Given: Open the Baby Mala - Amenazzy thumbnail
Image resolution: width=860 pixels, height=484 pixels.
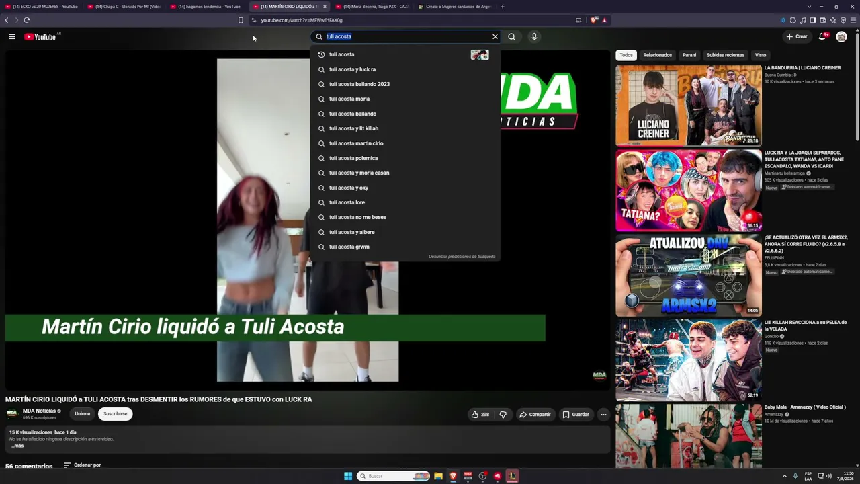Looking at the screenshot, I should [689, 436].
